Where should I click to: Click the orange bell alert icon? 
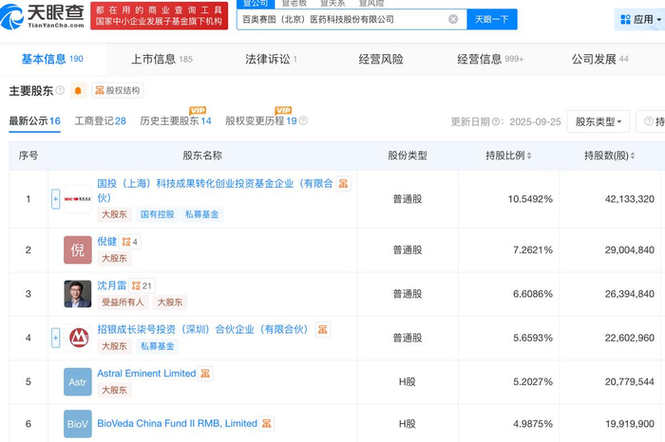(x=78, y=91)
